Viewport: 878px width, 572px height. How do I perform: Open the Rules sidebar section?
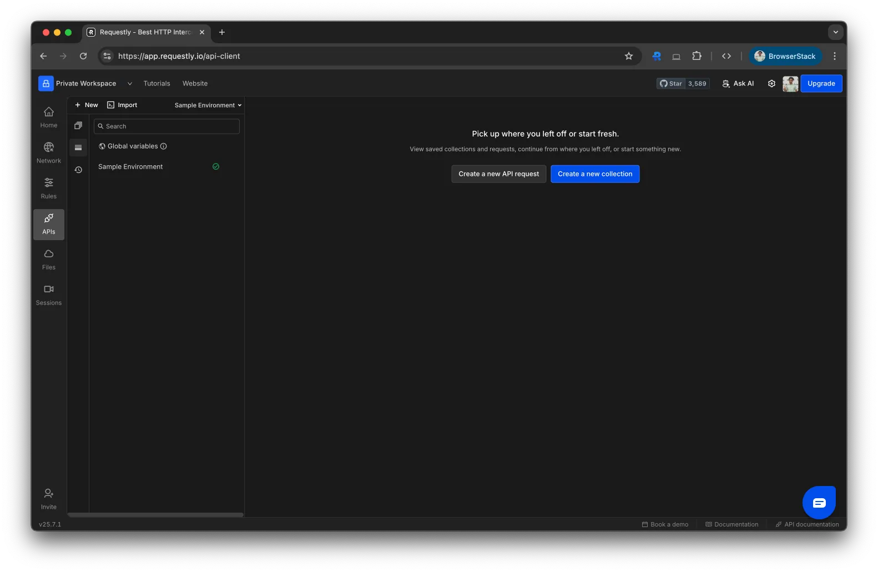(x=49, y=189)
